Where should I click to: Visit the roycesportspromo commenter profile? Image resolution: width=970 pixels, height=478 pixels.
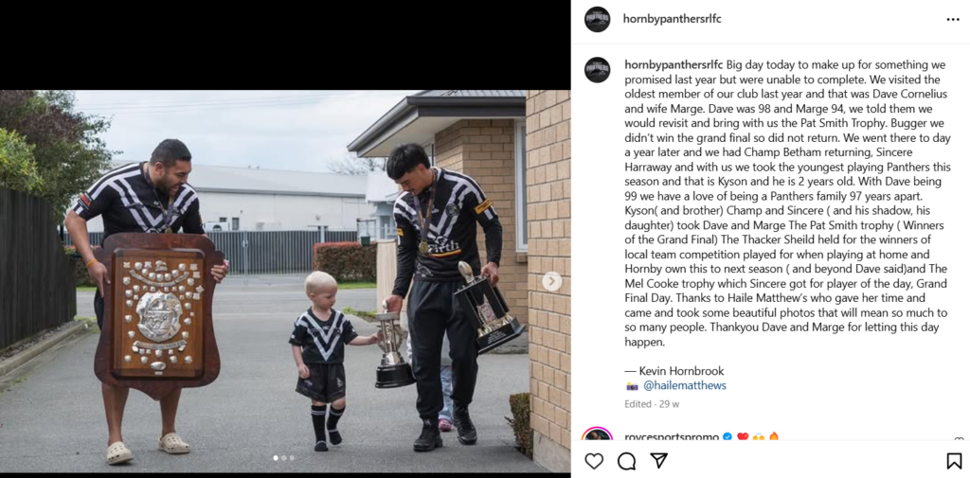tap(671, 436)
